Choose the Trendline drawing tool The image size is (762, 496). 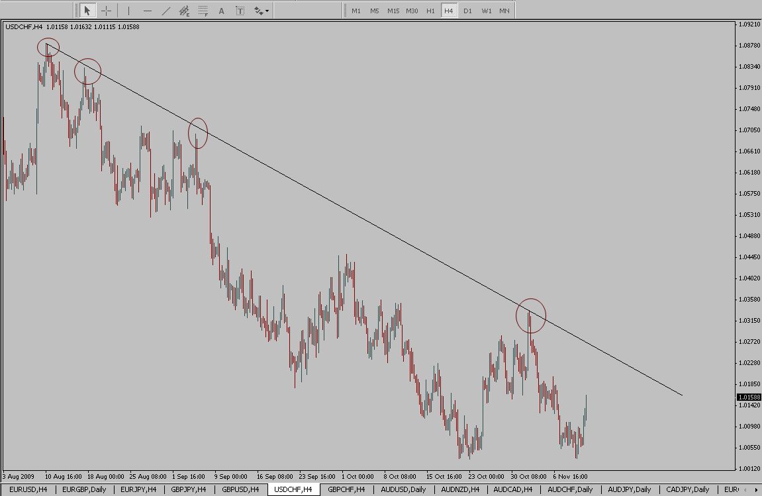point(166,11)
